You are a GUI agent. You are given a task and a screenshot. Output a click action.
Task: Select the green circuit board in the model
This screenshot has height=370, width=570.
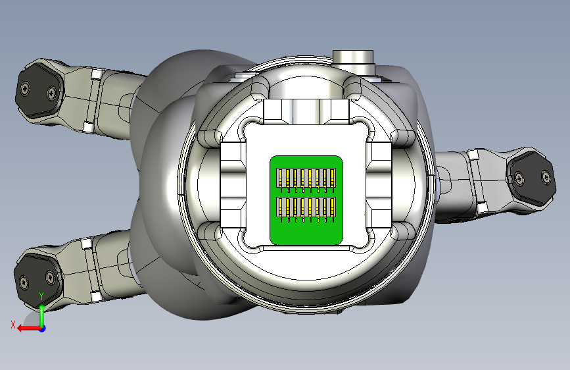[306, 200]
